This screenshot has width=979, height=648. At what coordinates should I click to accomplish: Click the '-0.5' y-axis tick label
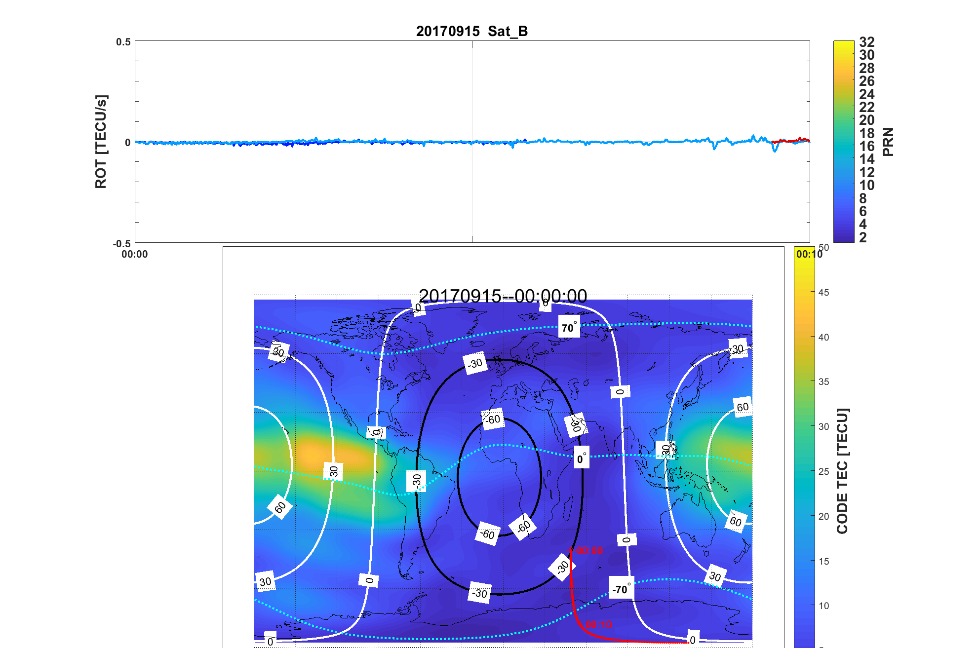tap(121, 244)
